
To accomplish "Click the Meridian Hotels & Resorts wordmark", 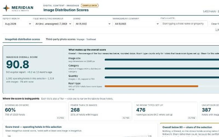I will point(22,8).
